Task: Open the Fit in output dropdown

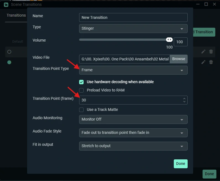Action: point(133,146)
